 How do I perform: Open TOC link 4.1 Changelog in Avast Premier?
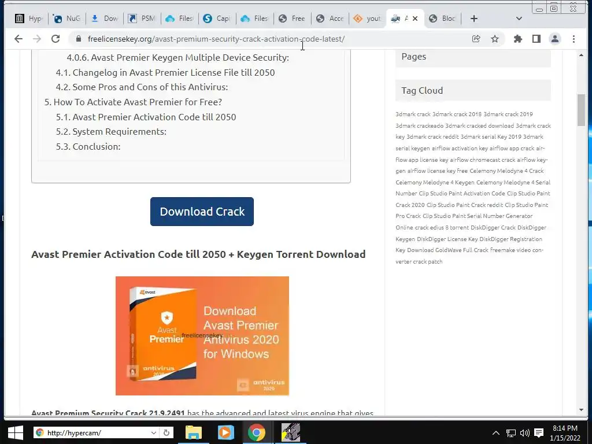coord(165,72)
